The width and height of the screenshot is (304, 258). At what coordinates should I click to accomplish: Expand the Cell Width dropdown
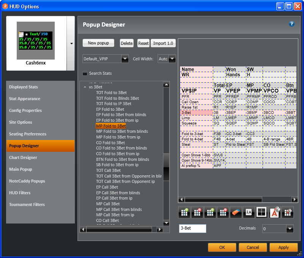(x=172, y=59)
